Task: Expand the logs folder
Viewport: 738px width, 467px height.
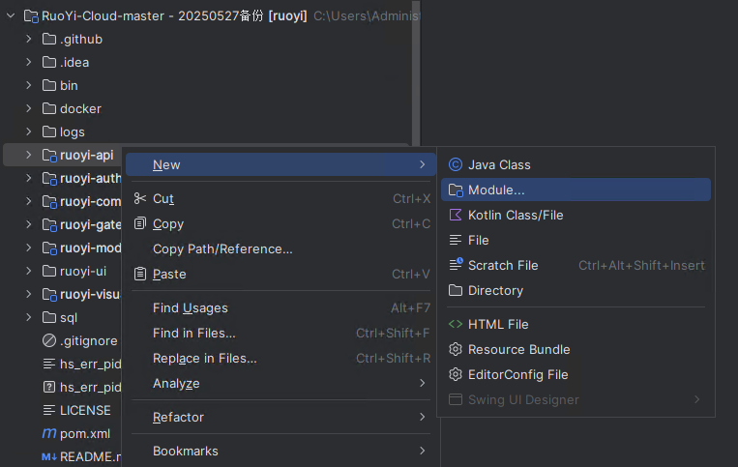Action: click(29, 131)
